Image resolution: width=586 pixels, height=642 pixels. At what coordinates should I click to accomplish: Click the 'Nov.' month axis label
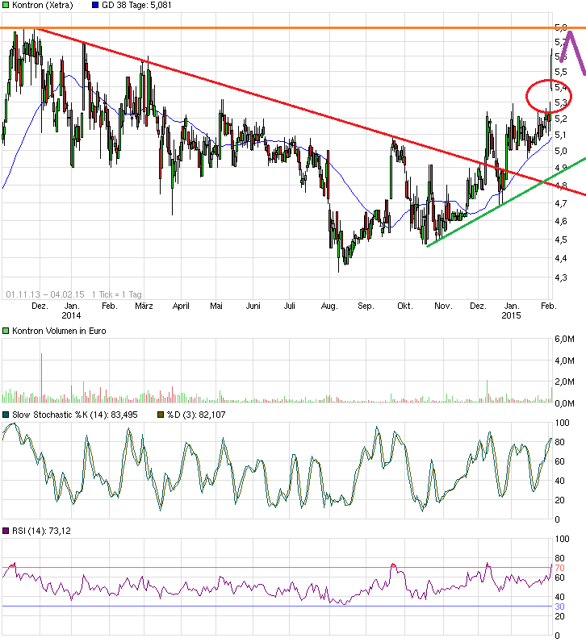tap(443, 306)
